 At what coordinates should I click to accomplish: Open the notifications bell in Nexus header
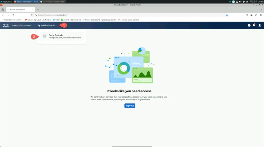tap(254, 25)
